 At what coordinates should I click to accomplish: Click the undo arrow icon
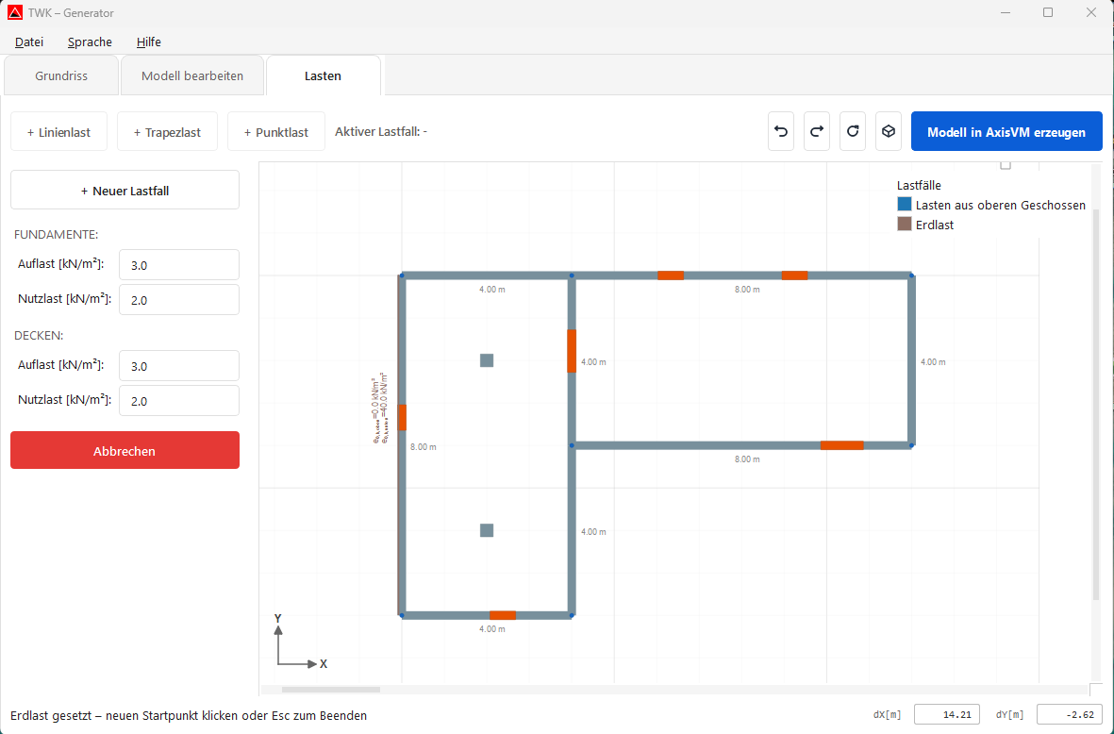point(781,132)
